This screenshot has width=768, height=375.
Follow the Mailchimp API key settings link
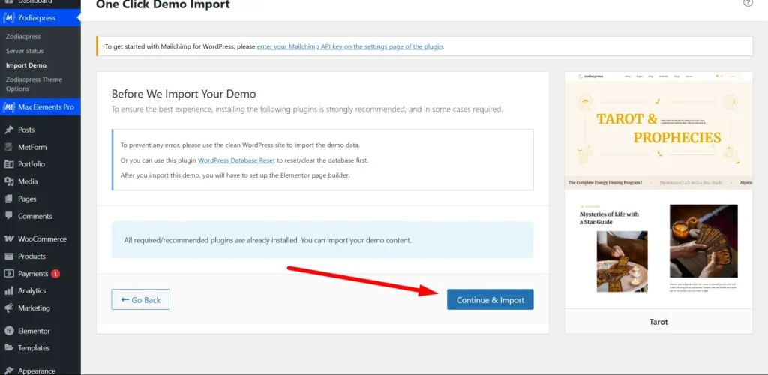click(x=349, y=46)
